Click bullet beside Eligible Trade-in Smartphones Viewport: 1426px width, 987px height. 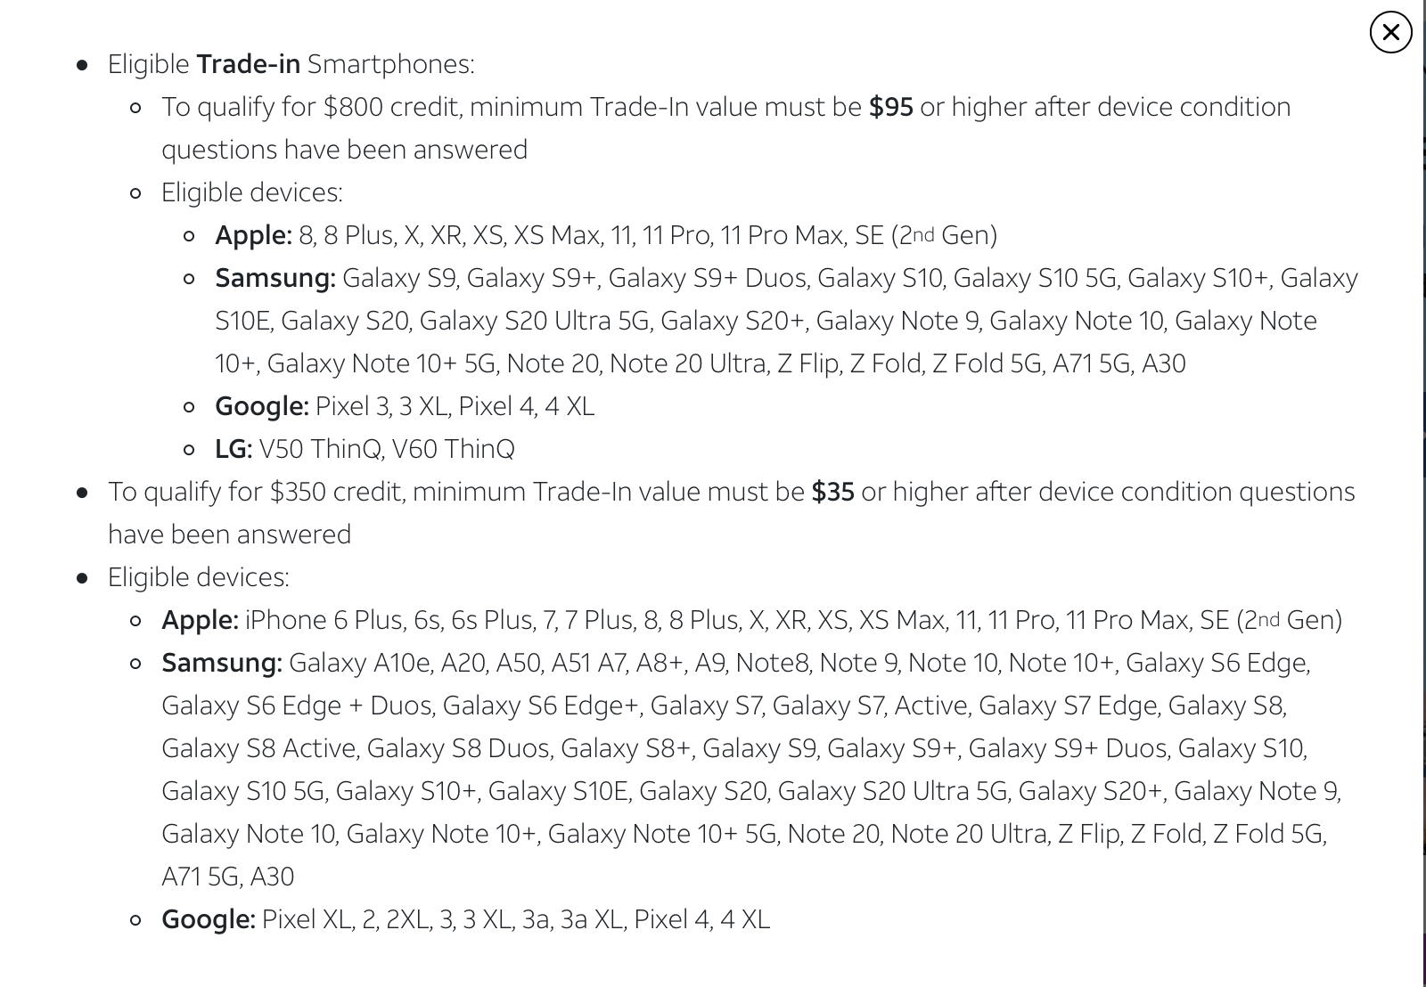(x=83, y=65)
